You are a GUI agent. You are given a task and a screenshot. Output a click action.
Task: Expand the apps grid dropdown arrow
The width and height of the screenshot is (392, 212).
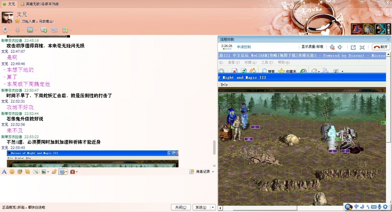(71, 30)
